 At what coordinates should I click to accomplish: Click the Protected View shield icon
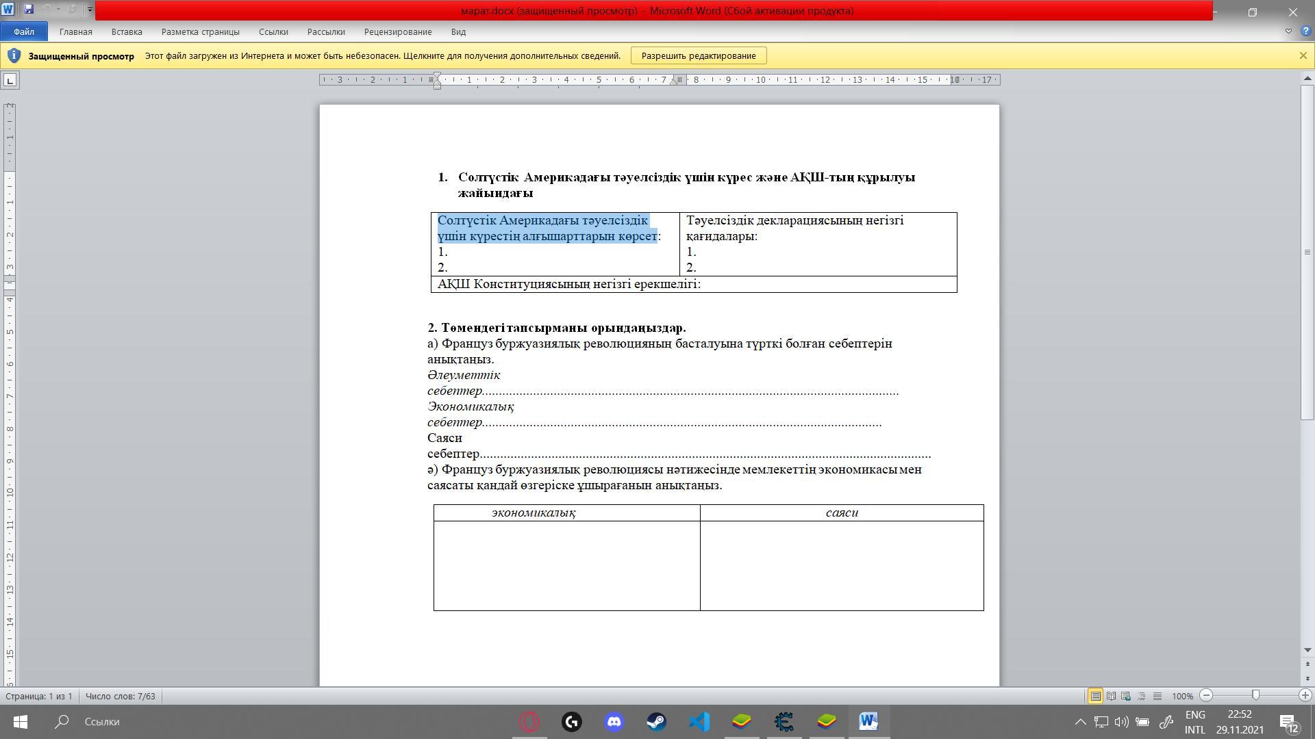pos(14,55)
